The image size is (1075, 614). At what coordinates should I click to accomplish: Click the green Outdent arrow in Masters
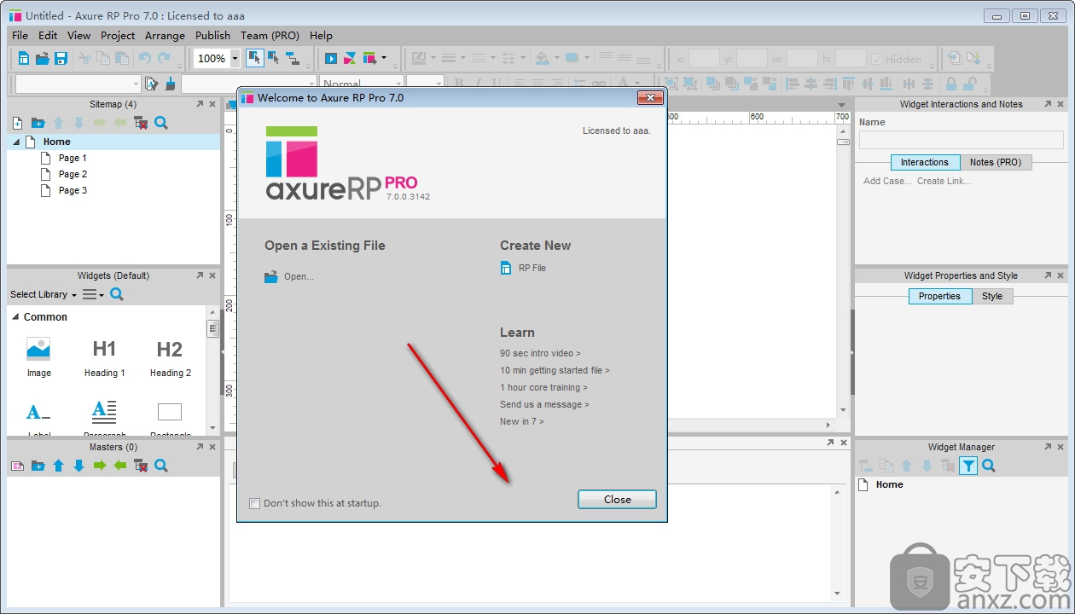(x=120, y=466)
